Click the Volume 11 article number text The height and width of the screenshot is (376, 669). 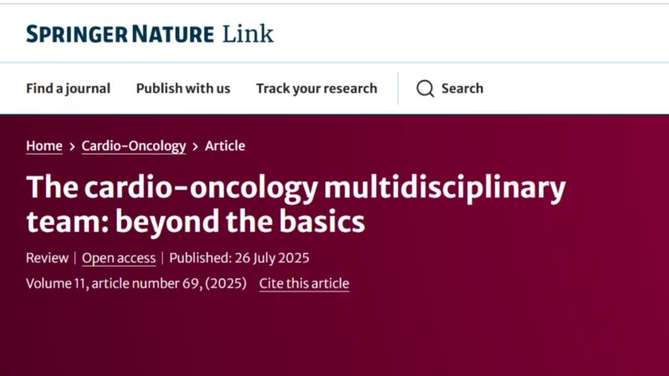click(114, 283)
